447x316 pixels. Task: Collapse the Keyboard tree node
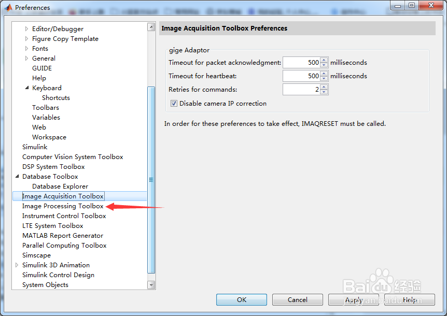pos(27,88)
